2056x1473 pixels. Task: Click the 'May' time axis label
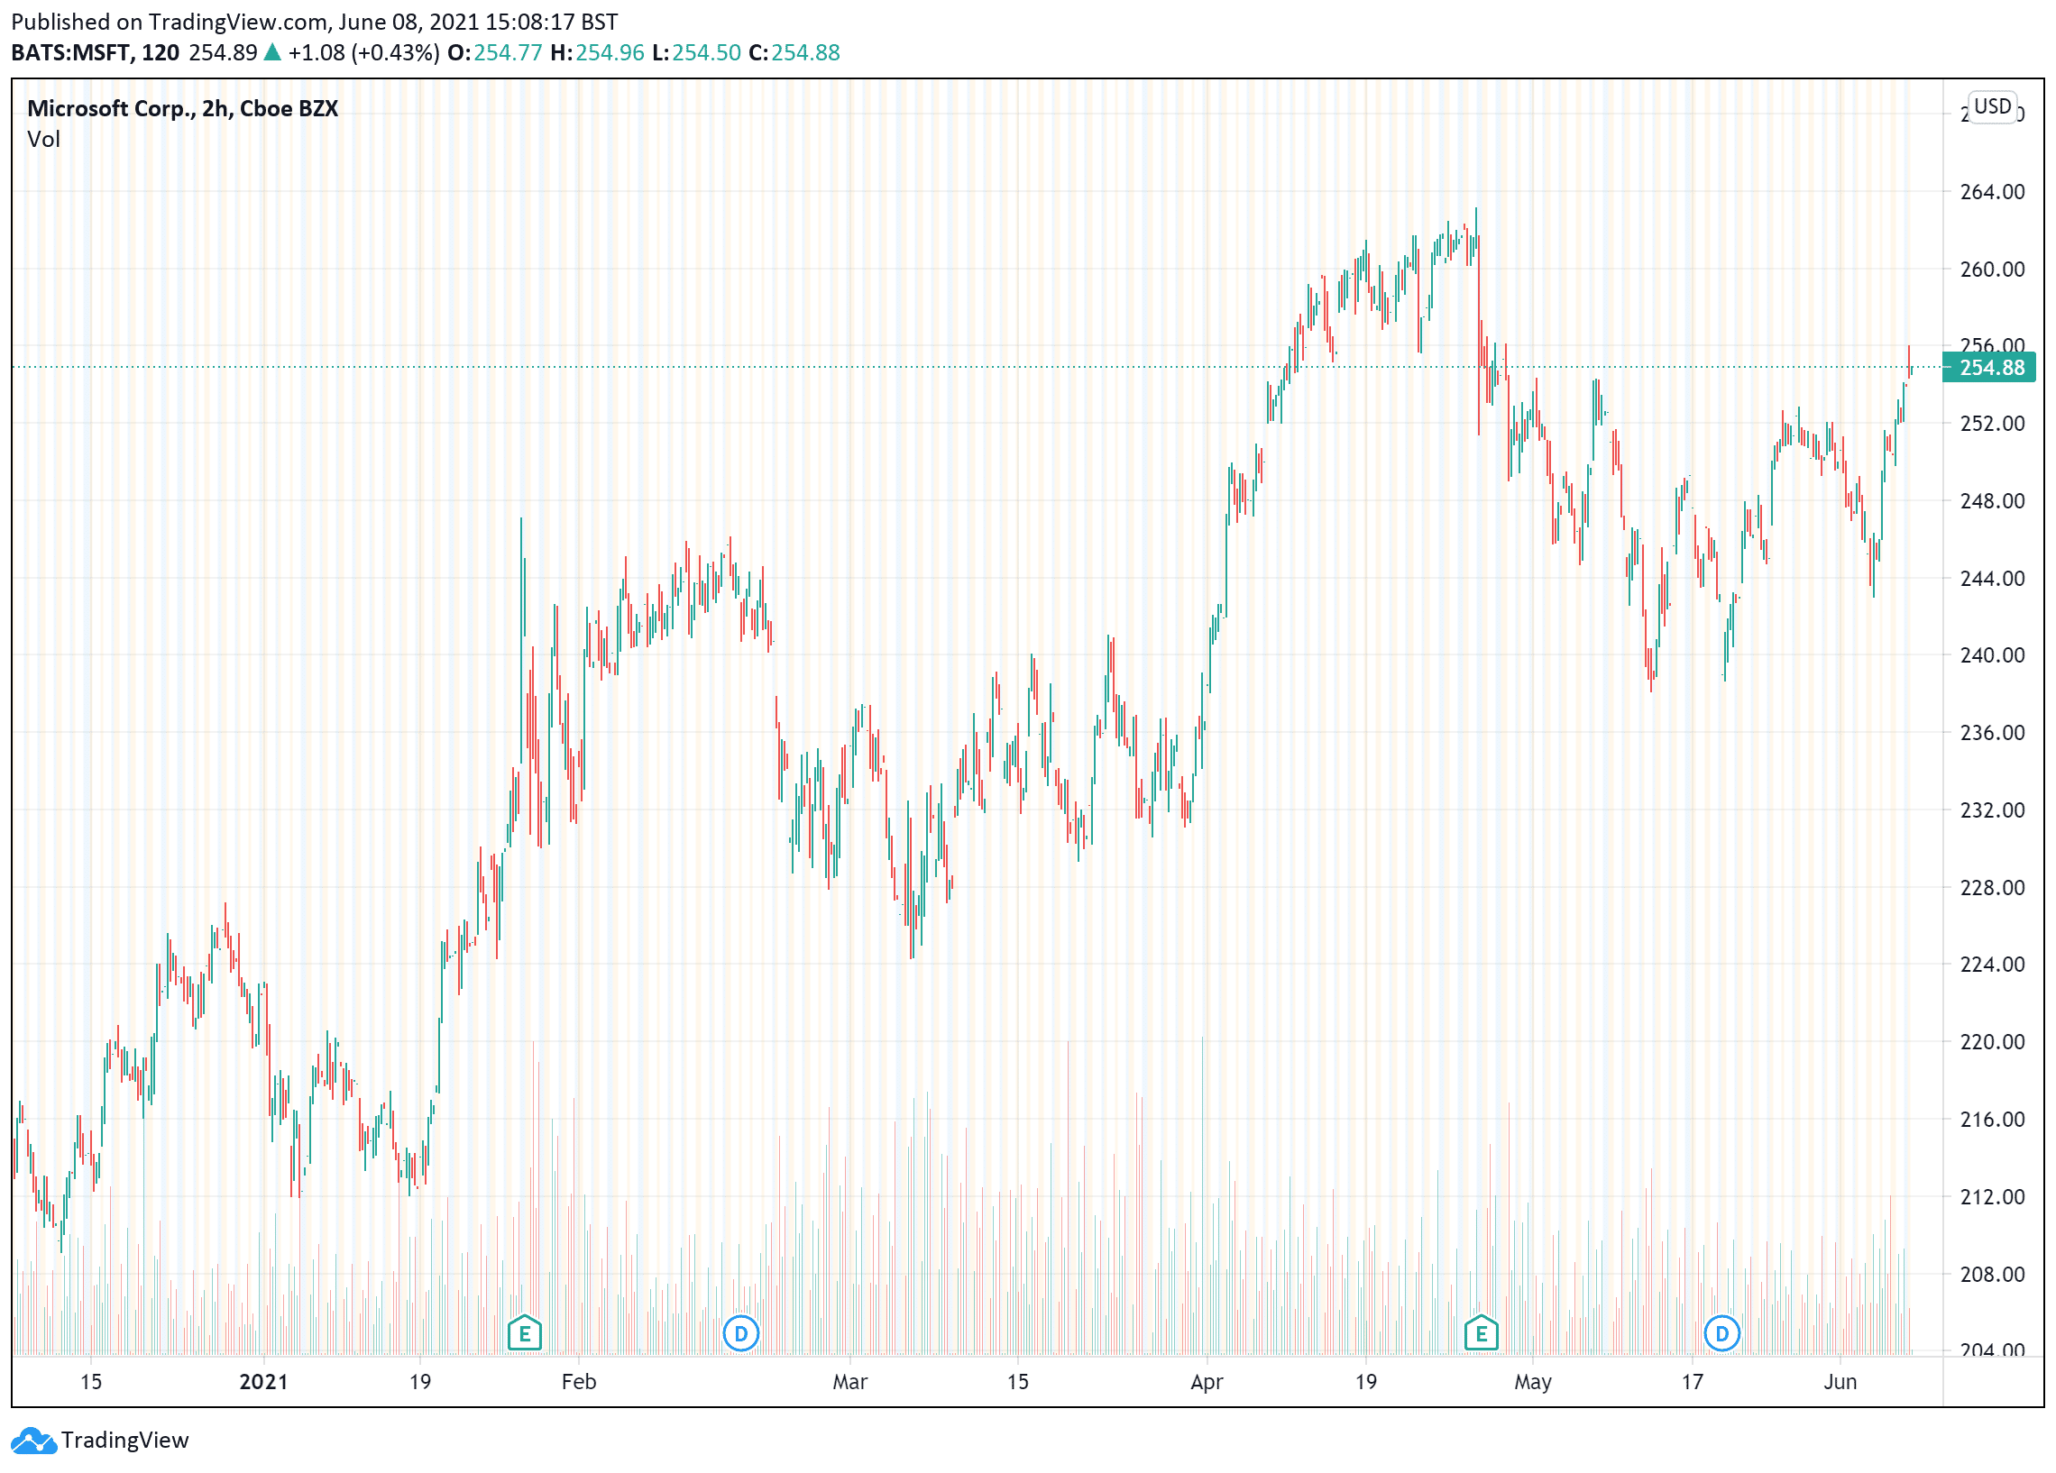coord(1533,1382)
